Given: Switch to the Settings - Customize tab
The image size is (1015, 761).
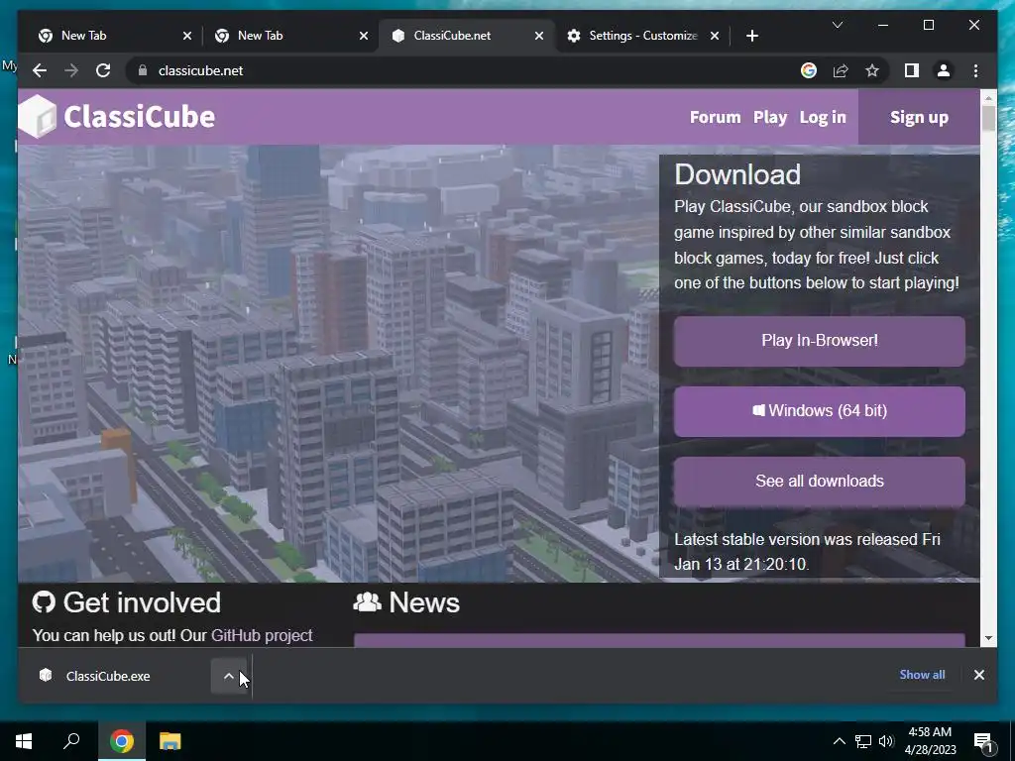Looking at the screenshot, I should click(642, 36).
